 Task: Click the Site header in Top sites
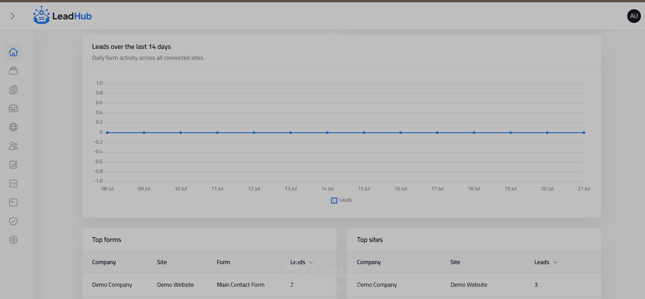pos(455,262)
